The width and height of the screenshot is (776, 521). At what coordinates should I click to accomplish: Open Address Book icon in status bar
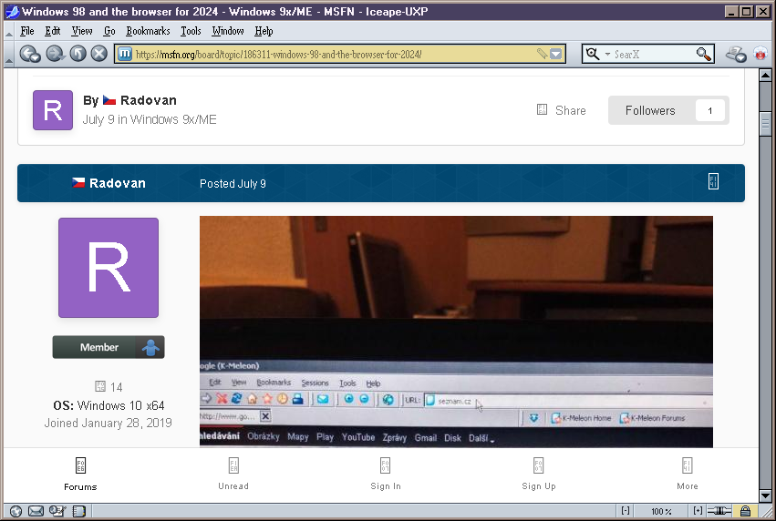click(x=79, y=511)
